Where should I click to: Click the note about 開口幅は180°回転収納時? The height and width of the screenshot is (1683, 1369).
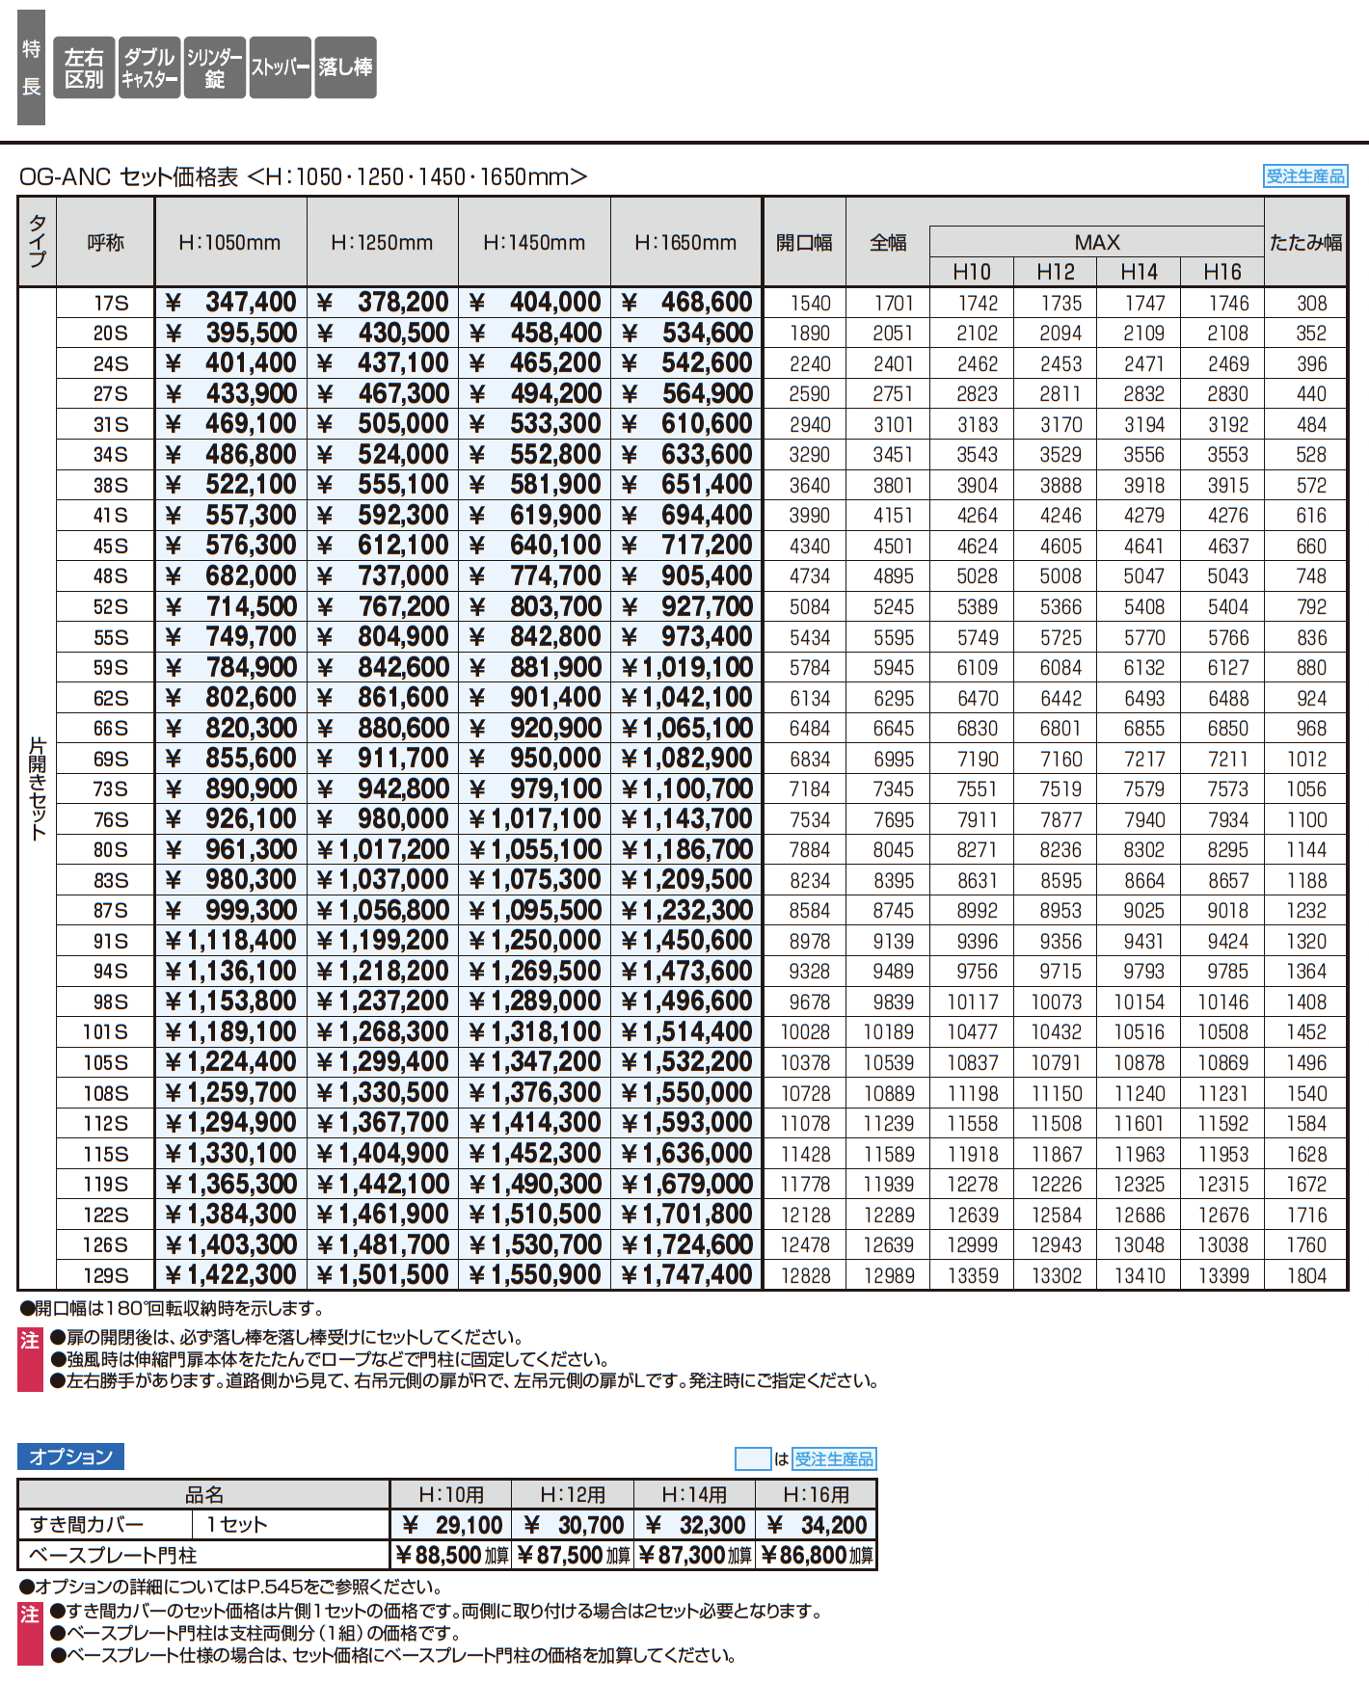tap(172, 1308)
